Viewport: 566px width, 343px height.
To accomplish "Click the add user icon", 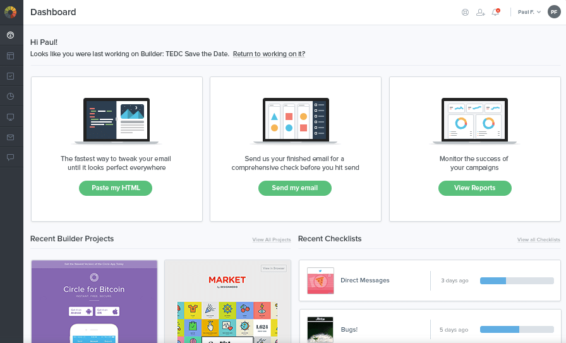I will (x=481, y=12).
